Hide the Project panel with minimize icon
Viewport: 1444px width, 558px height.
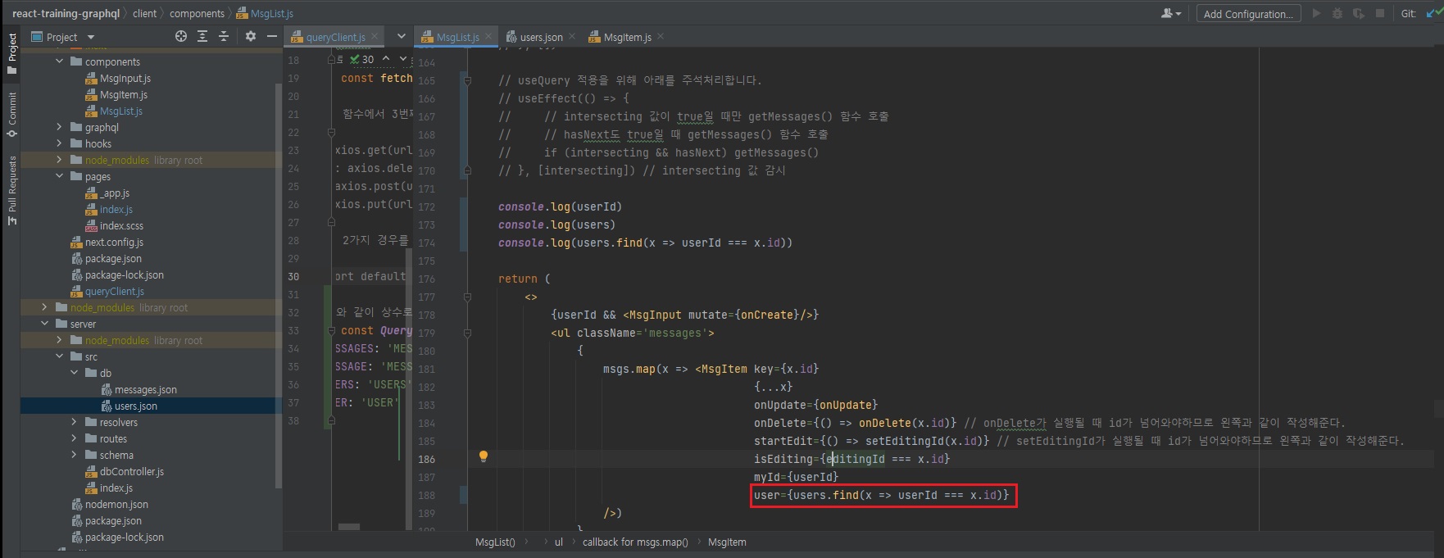pyautogui.click(x=271, y=36)
